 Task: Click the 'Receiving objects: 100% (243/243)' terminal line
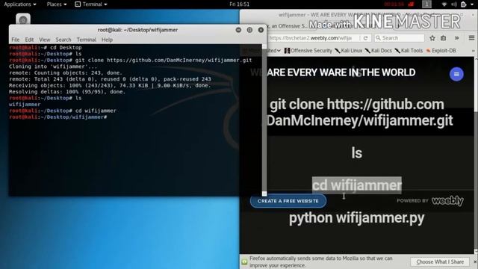pos(110,85)
